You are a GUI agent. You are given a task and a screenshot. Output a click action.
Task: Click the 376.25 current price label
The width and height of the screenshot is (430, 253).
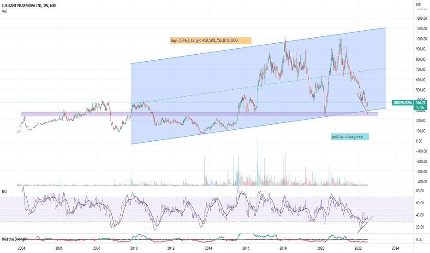point(420,103)
